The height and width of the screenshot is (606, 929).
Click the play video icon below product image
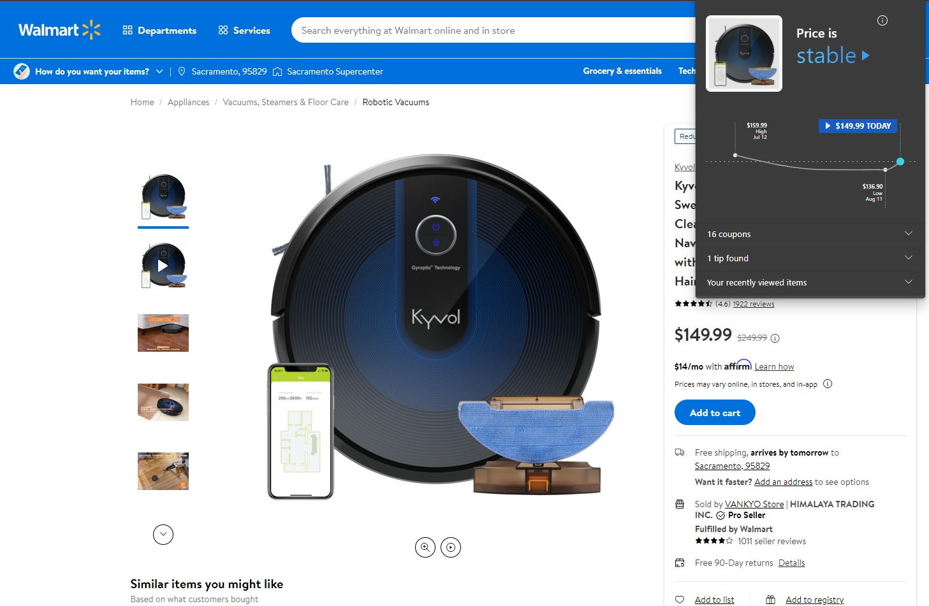(x=451, y=547)
